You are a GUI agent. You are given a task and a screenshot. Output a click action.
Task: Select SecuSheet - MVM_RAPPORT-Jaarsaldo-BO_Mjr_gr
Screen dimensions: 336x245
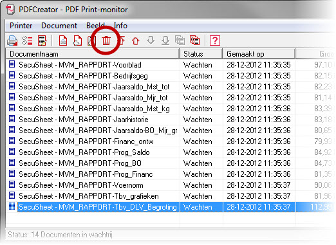click(98, 131)
